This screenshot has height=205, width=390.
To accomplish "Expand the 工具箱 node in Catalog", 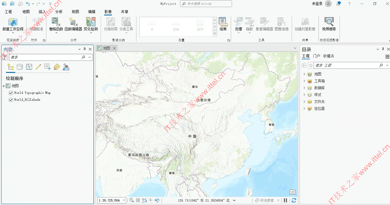I will (x=304, y=81).
